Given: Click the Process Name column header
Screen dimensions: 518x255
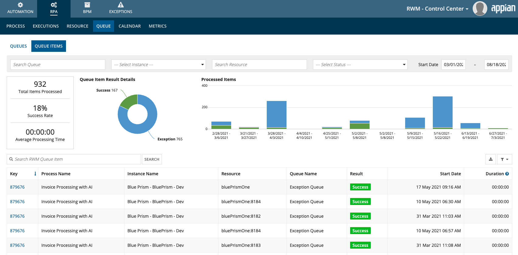Looking at the screenshot, I should 56,174.
